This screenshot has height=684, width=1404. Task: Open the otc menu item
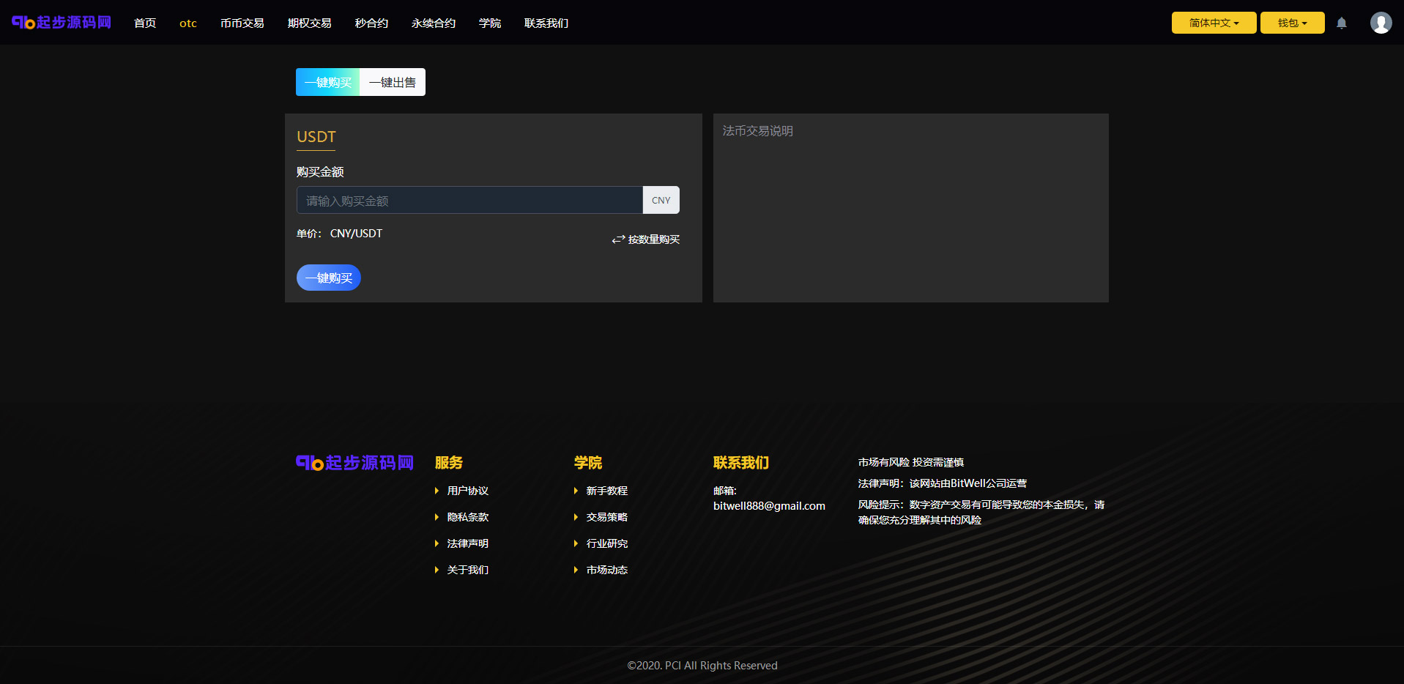point(188,23)
